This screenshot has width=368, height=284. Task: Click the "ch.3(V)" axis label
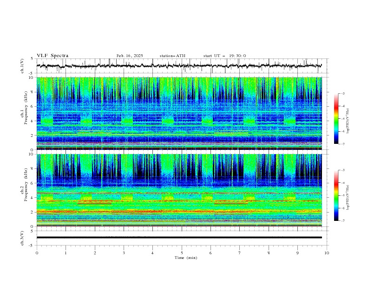[x=22, y=239]
